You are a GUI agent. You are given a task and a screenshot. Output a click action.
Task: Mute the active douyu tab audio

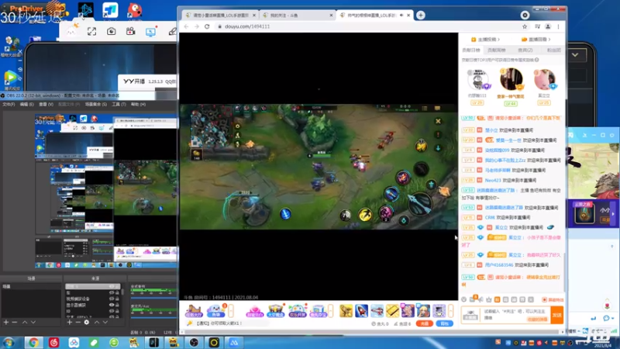[401, 15]
